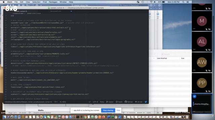The width and height of the screenshot is (215, 120).
Task: Open the GitHub panel from status bar
Action: click(129, 102)
